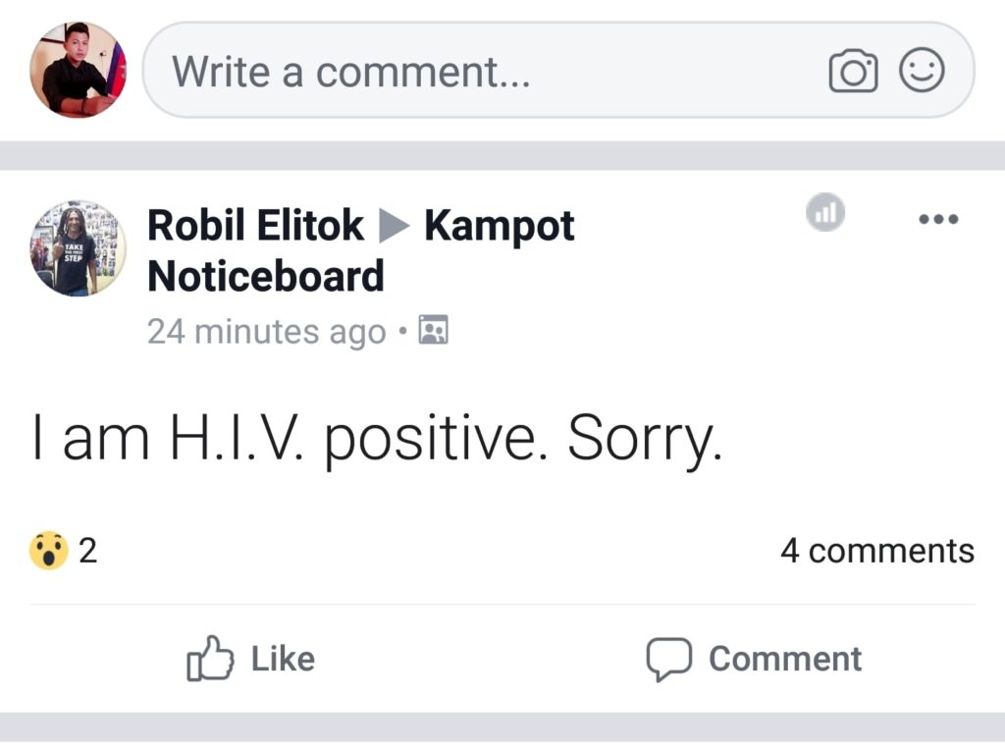Open the emoji picker in comment box
This screenshot has width=1005, height=748.
tap(923, 72)
